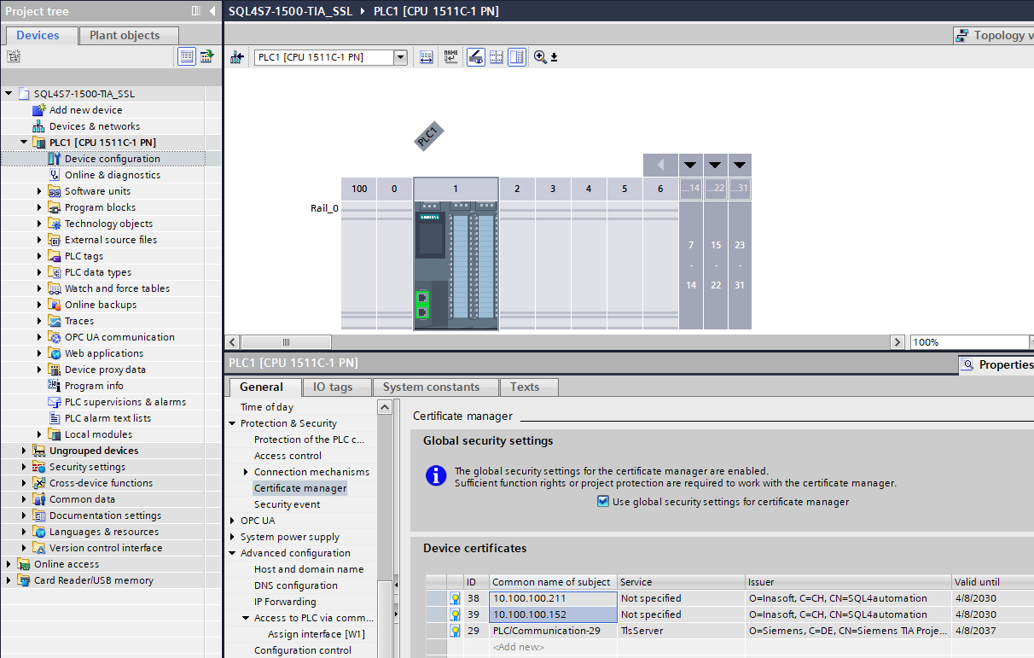Expand the slot group ending at 14
The image size is (1034, 658).
tap(691, 165)
